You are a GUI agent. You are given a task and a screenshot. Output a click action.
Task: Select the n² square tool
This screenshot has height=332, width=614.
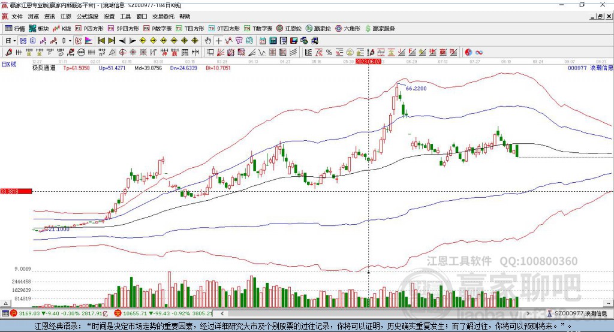pyautogui.click(x=102, y=52)
